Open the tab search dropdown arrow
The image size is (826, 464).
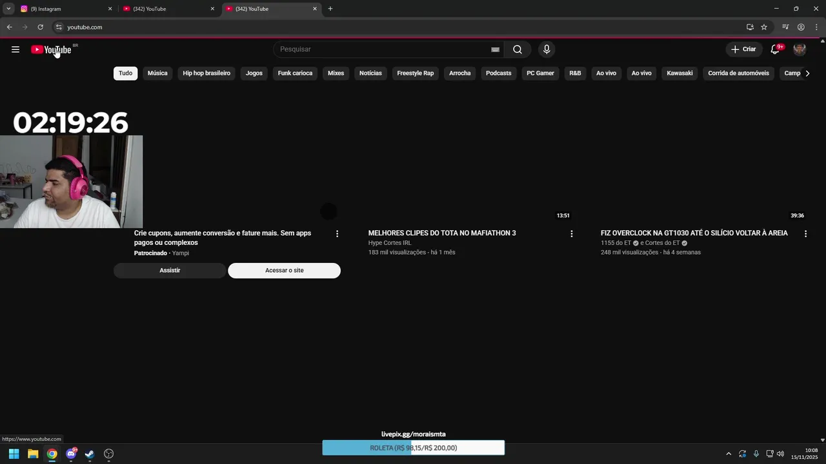tap(8, 8)
